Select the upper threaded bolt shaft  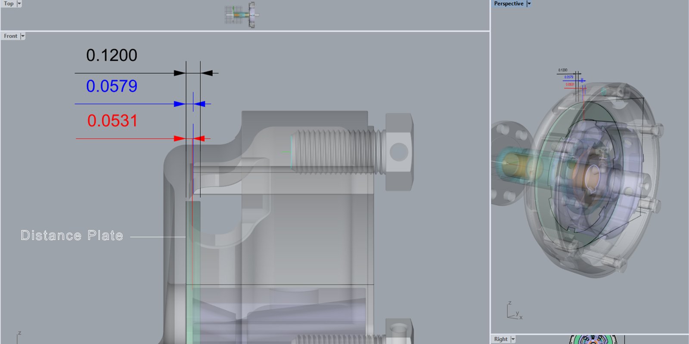[336, 152]
